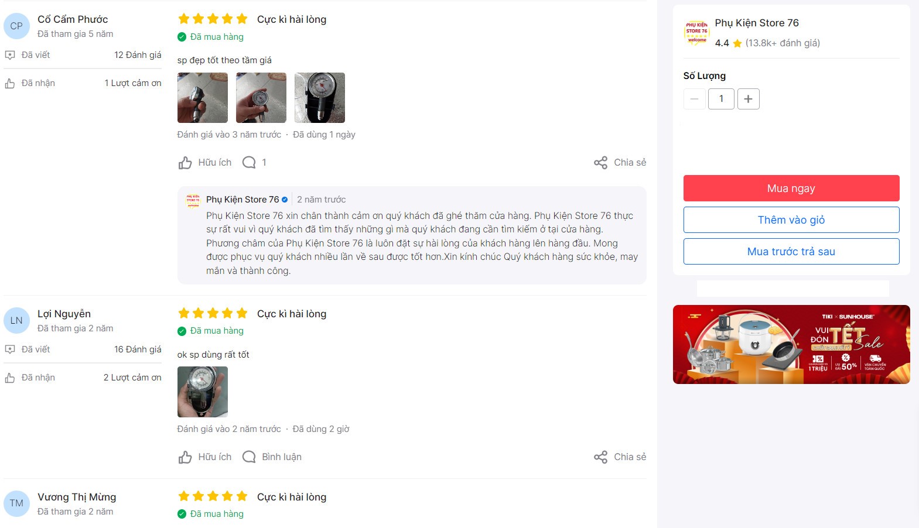919x528 pixels.
Task: Share Cổ Cẩm Phước's review via Chia sẻ icon
Action: tap(620, 163)
